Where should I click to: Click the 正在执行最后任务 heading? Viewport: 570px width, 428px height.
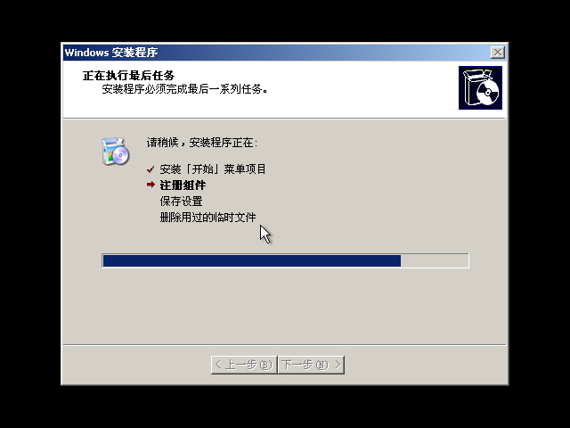128,75
